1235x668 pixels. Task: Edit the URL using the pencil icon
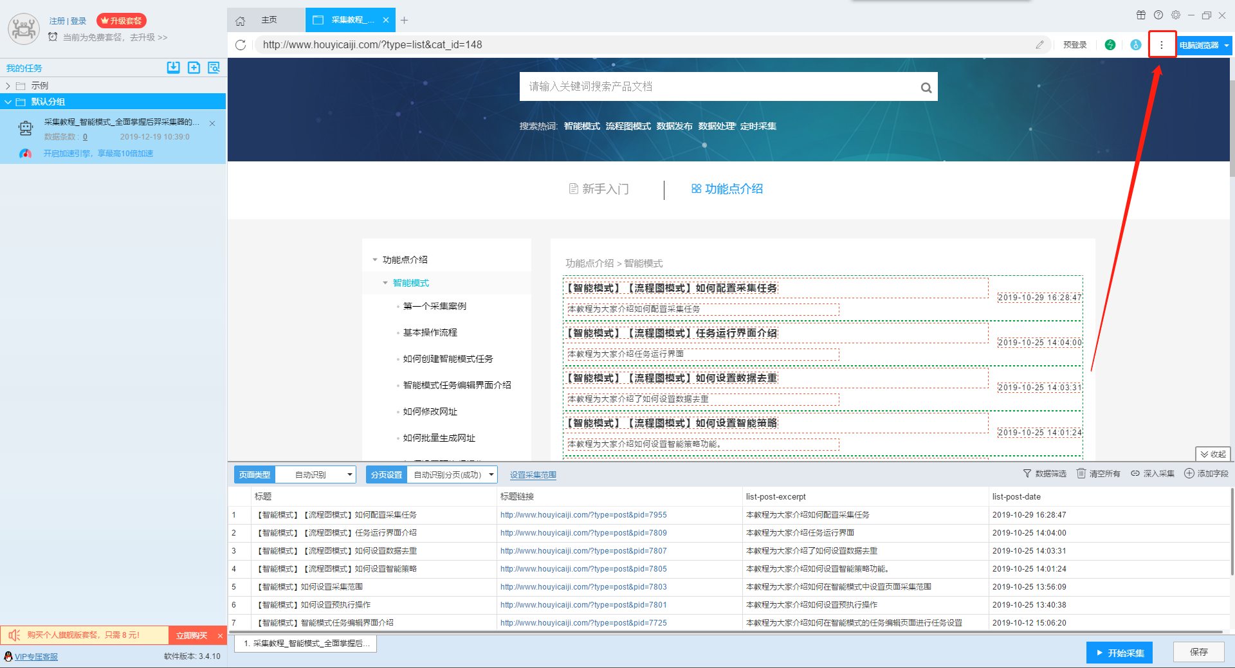coord(1040,45)
